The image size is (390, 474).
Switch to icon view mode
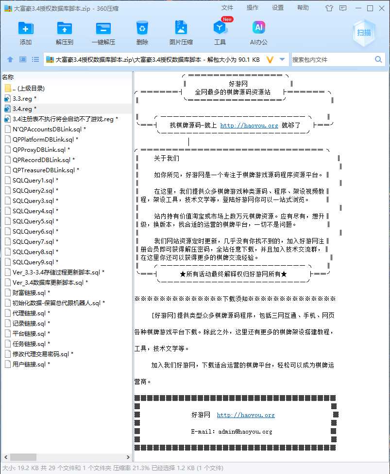click(x=23, y=59)
